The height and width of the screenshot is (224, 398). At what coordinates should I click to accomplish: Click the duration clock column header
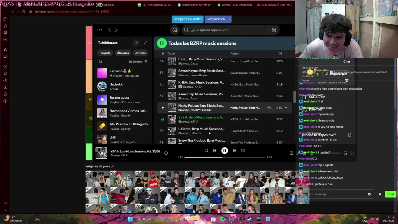(x=280, y=54)
